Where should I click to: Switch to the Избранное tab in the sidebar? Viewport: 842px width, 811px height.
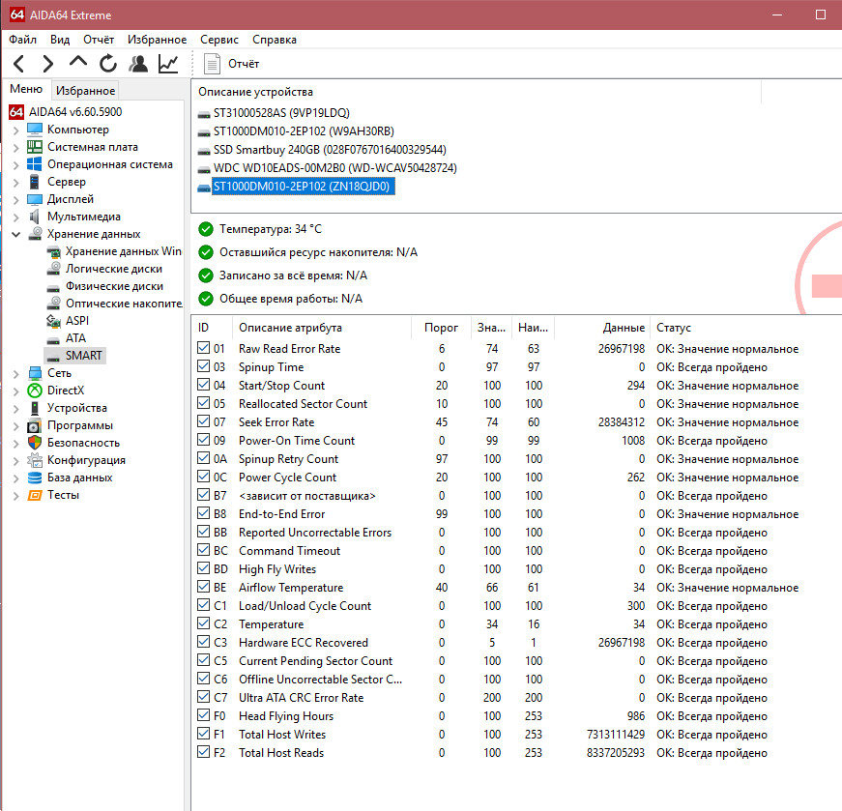tap(85, 90)
